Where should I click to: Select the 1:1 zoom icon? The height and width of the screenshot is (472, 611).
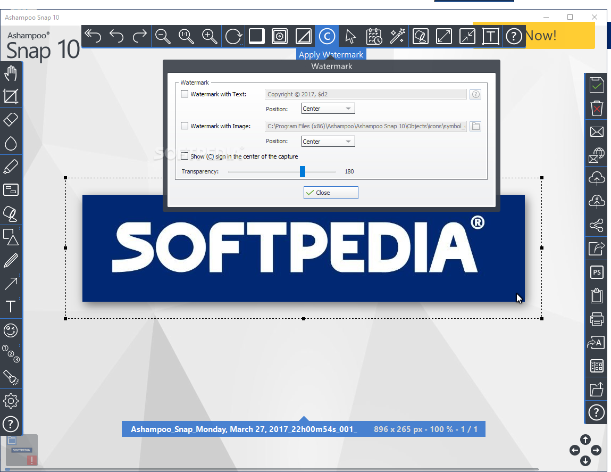(x=186, y=36)
